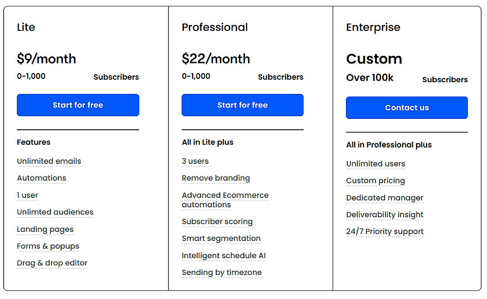Select the 3 users link under Professional

tap(195, 161)
